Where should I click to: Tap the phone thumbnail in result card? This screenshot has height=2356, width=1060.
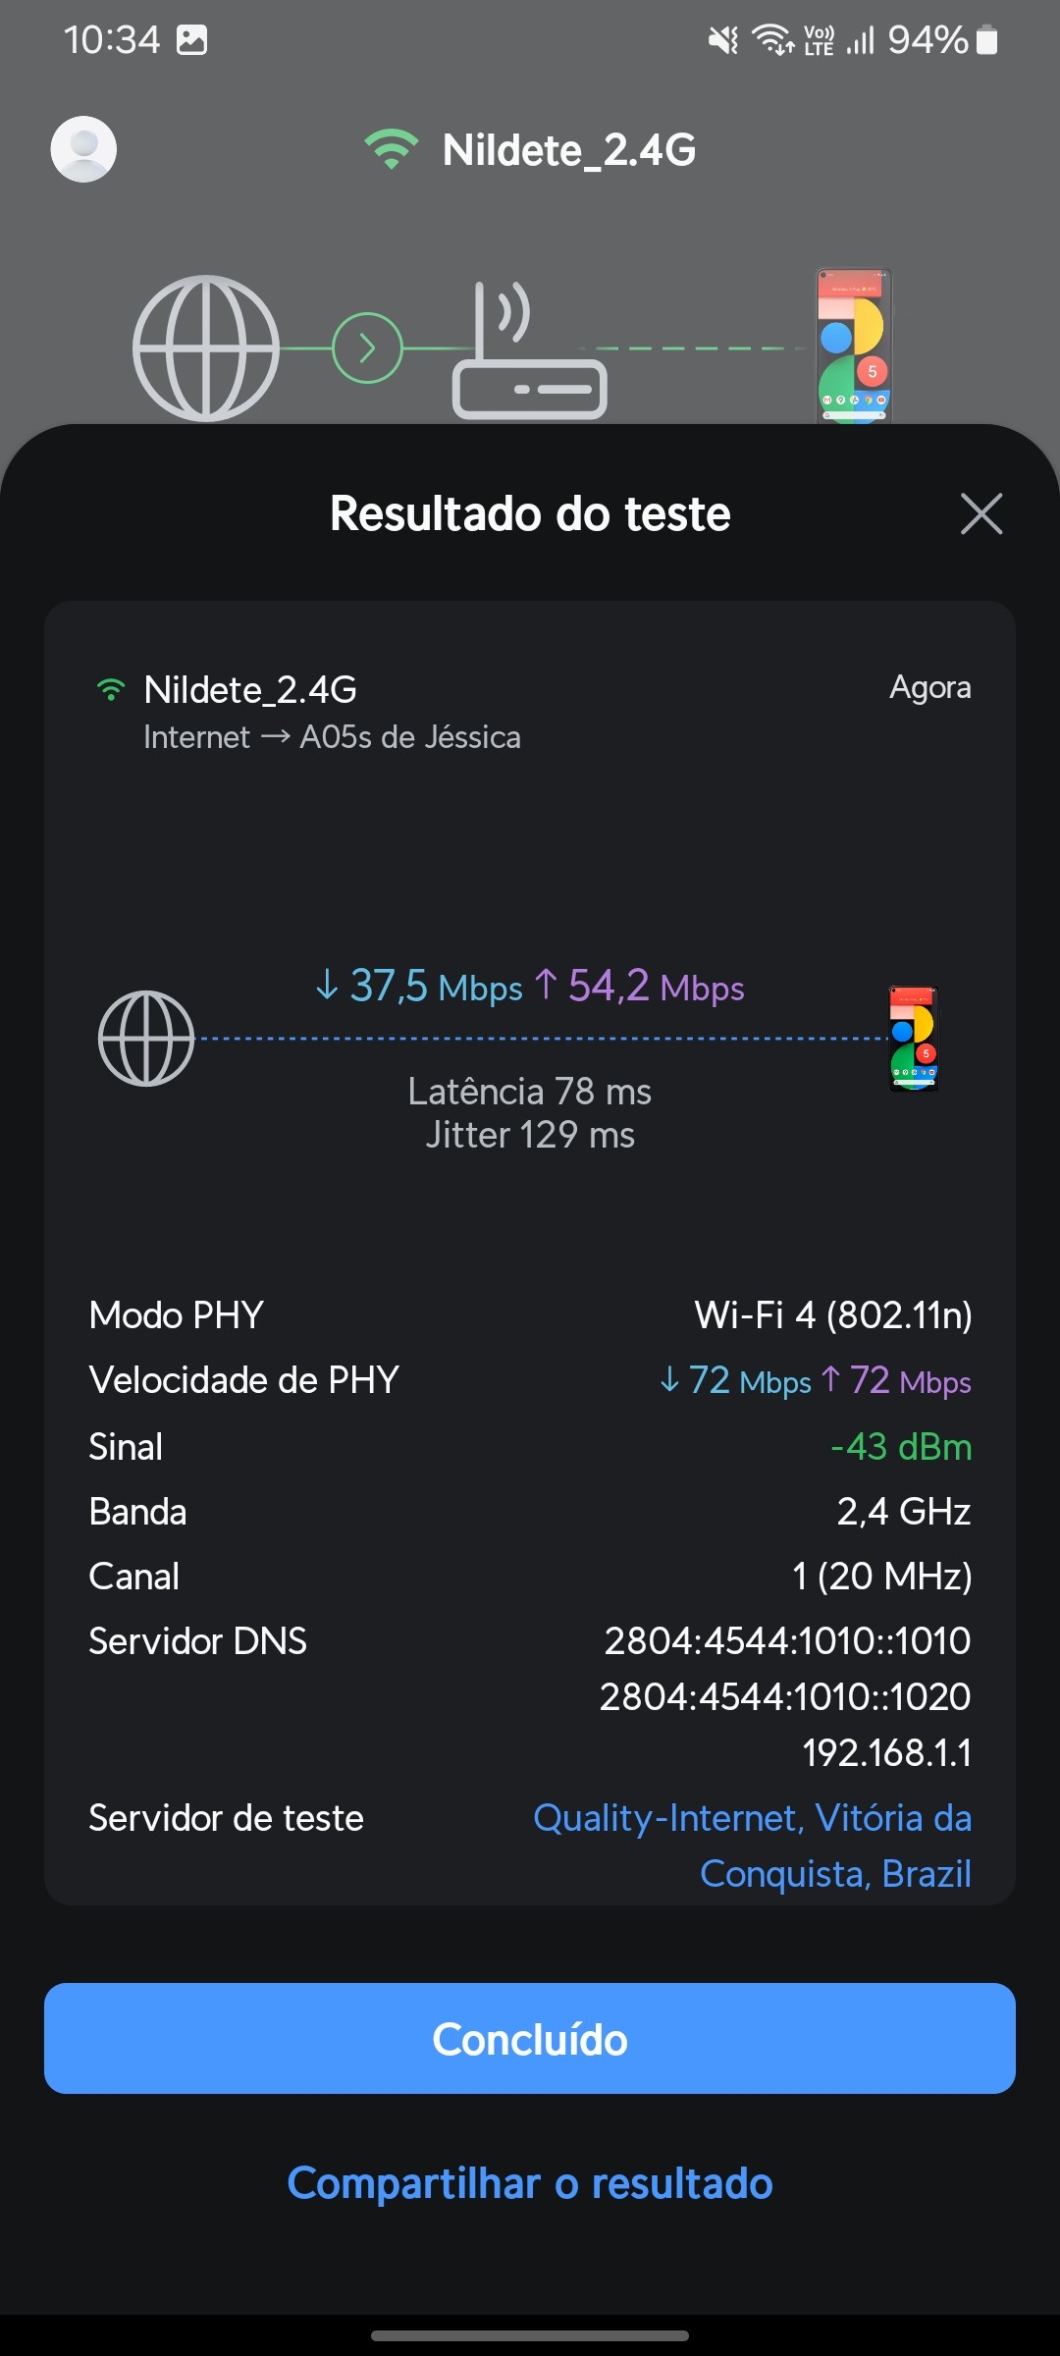(x=914, y=1039)
